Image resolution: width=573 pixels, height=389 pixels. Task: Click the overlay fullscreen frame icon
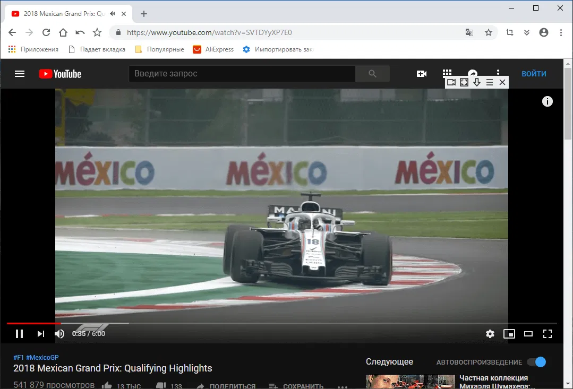464,82
